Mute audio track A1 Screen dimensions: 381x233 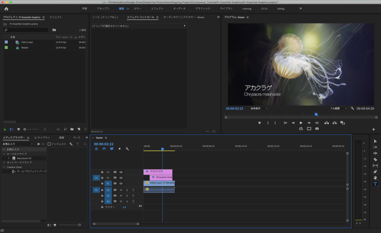pyautogui.click(x=121, y=190)
